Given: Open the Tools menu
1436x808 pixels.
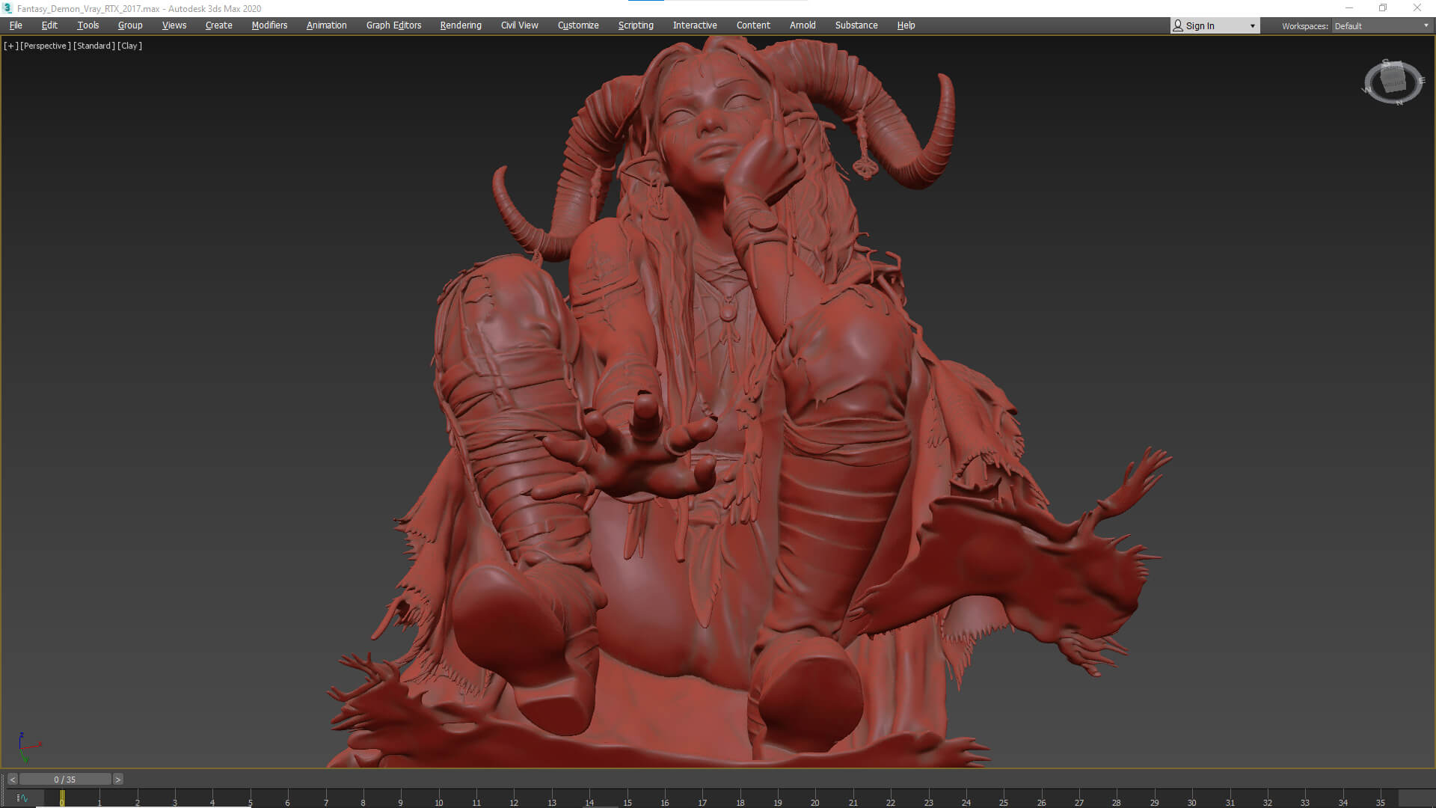Looking at the screenshot, I should tap(88, 25).
